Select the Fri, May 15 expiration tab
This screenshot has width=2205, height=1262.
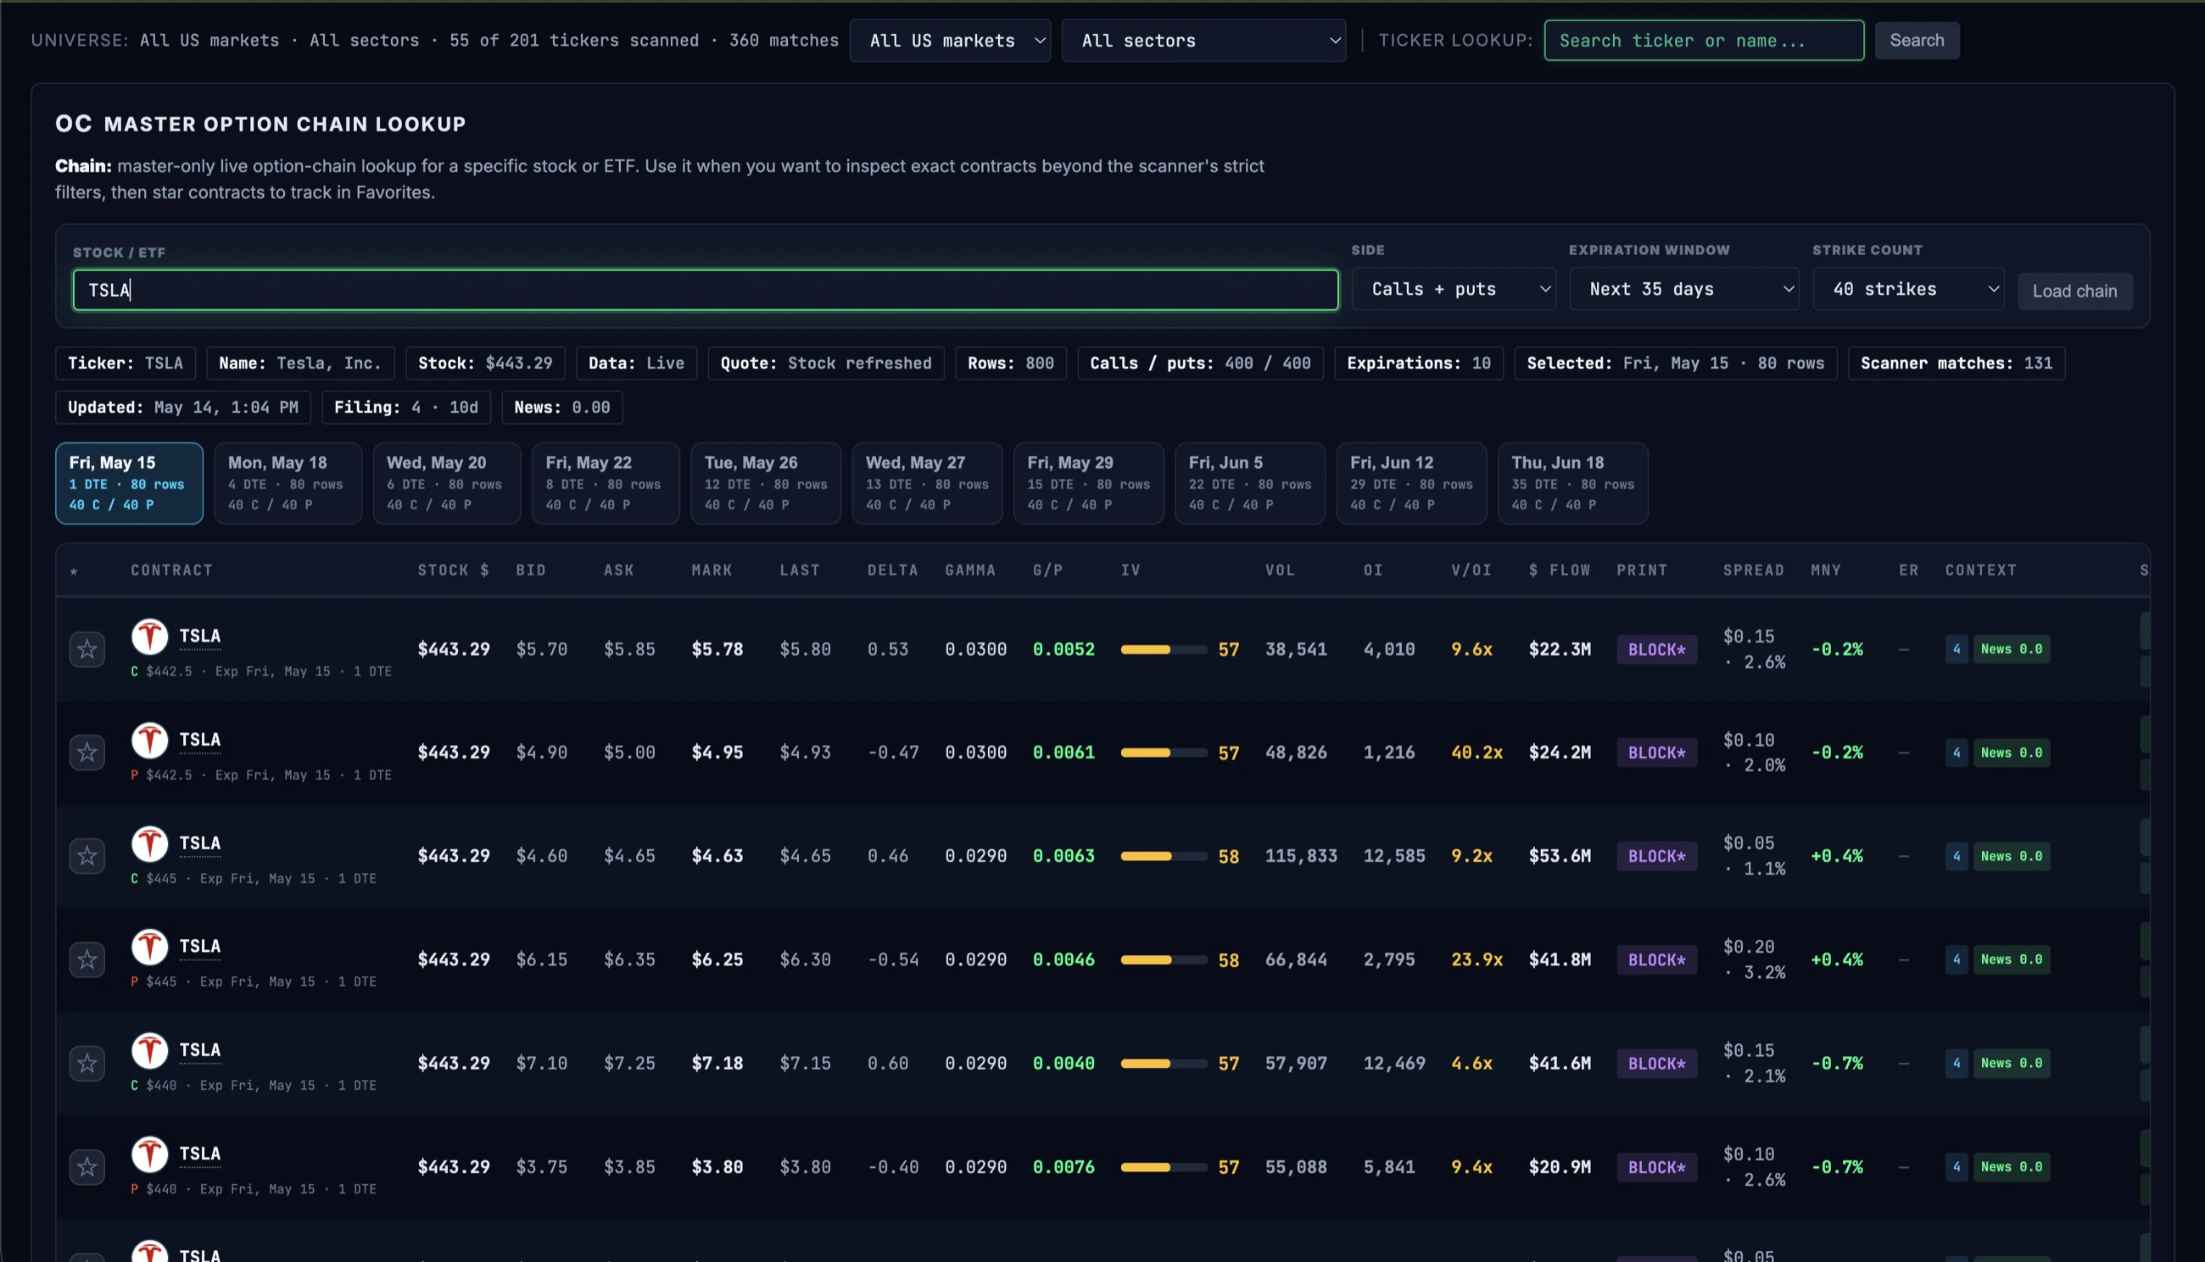tap(129, 484)
